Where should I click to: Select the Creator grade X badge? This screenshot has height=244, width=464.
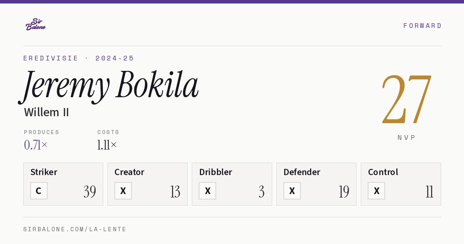pyautogui.click(x=123, y=191)
